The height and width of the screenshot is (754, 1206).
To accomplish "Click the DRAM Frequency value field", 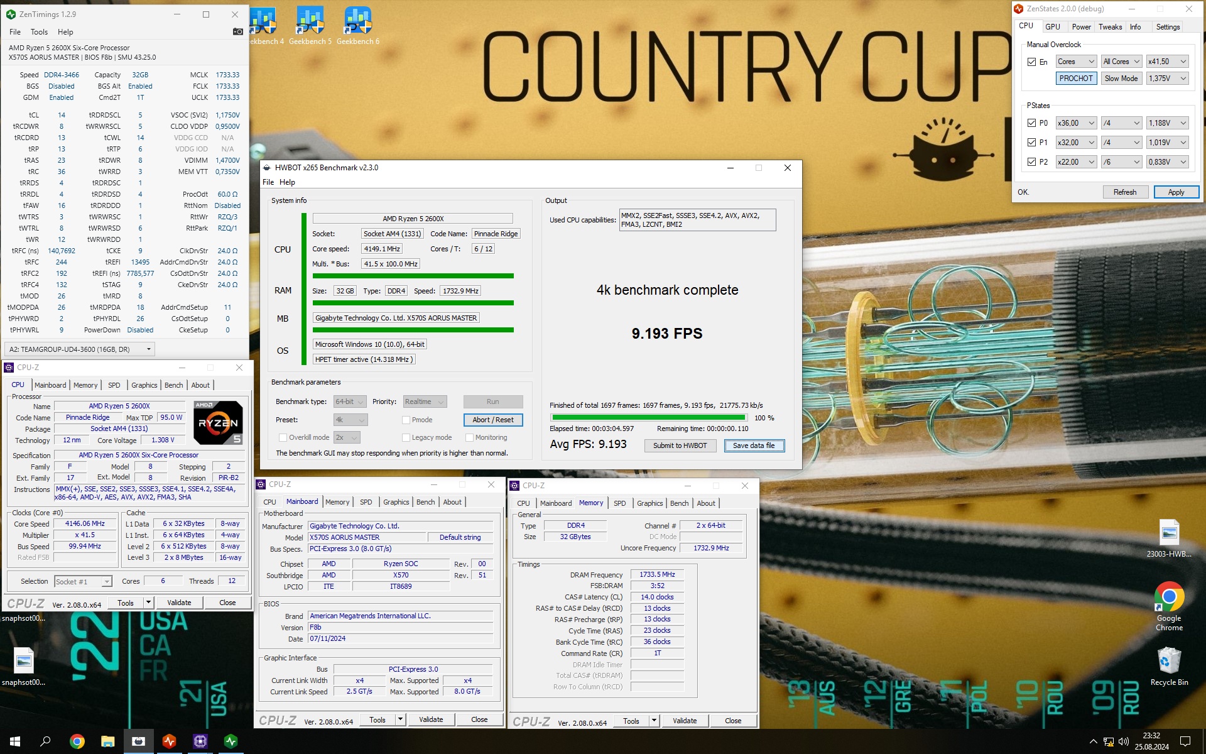I will coord(657,575).
